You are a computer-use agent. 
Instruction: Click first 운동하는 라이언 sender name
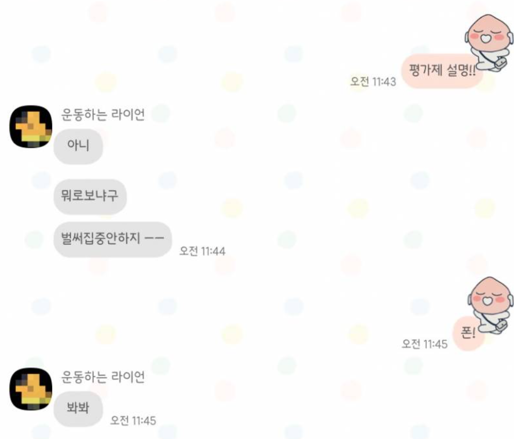103,114
